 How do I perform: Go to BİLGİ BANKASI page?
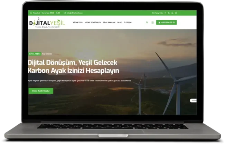point(109,22)
